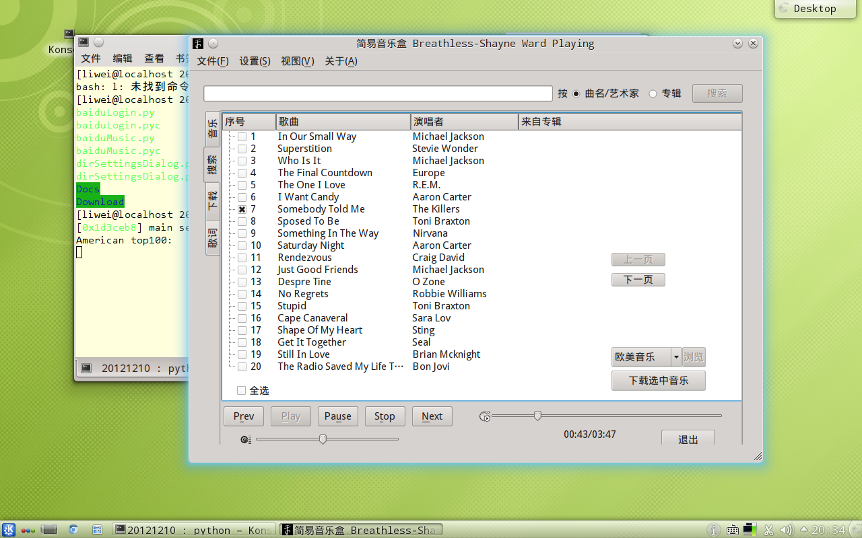Open the volume speaker tray icon

tap(786, 530)
